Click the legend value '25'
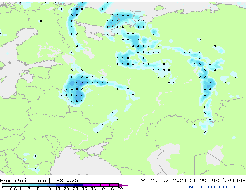 click(x=75, y=188)
